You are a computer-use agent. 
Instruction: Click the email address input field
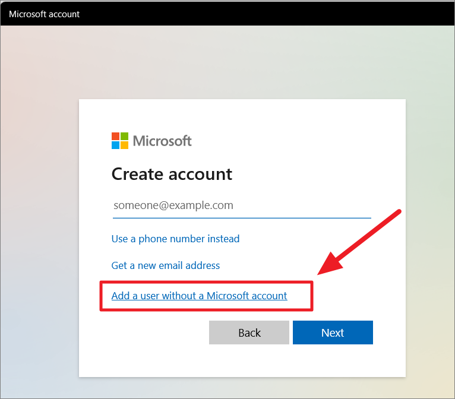coord(242,206)
